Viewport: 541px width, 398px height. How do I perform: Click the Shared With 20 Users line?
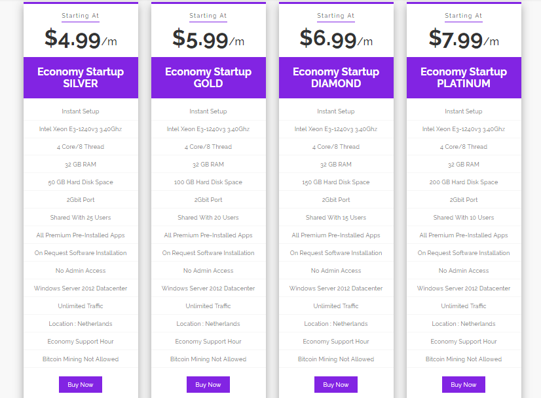click(208, 218)
